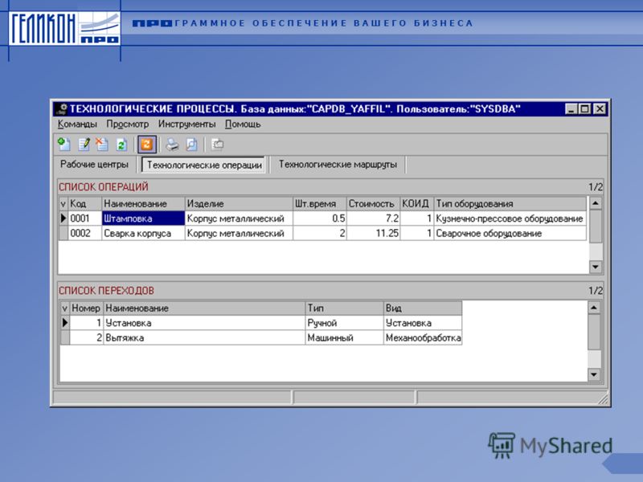Screen dimensions: 643x482
Task: Select the Вытяжка transition name
Action: point(204,337)
